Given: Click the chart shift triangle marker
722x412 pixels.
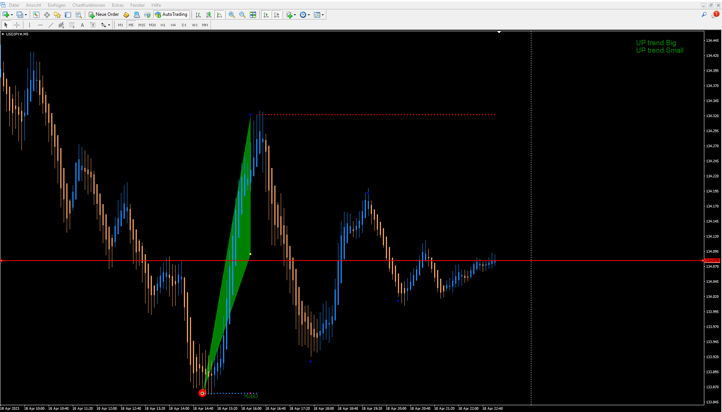Looking at the screenshot, I should click(x=499, y=32).
